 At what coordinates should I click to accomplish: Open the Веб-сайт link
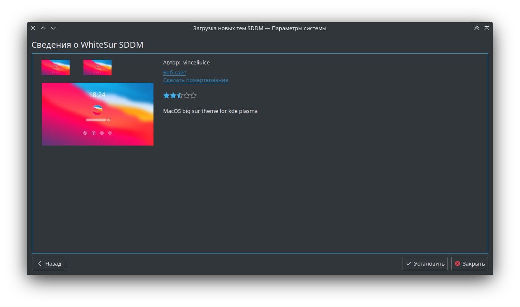click(174, 73)
